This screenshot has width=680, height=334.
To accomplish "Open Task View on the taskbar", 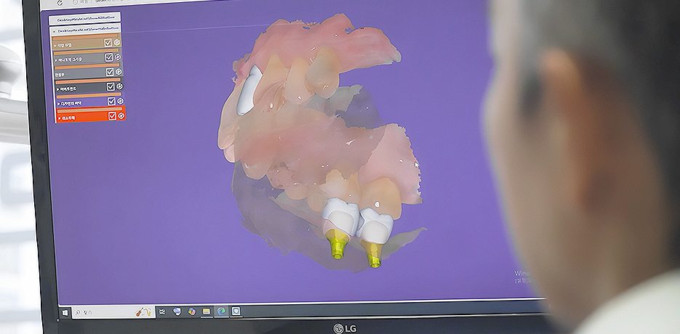I will click(162, 311).
